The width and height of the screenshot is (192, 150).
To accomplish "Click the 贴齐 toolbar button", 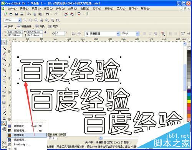I will pyautogui.click(x=53, y=26).
